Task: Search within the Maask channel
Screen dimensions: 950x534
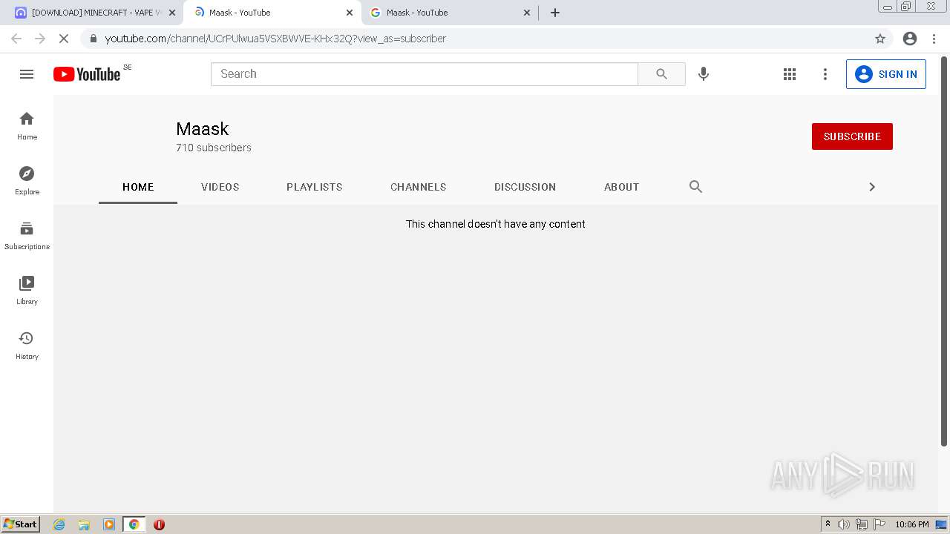Action: click(695, 187)
